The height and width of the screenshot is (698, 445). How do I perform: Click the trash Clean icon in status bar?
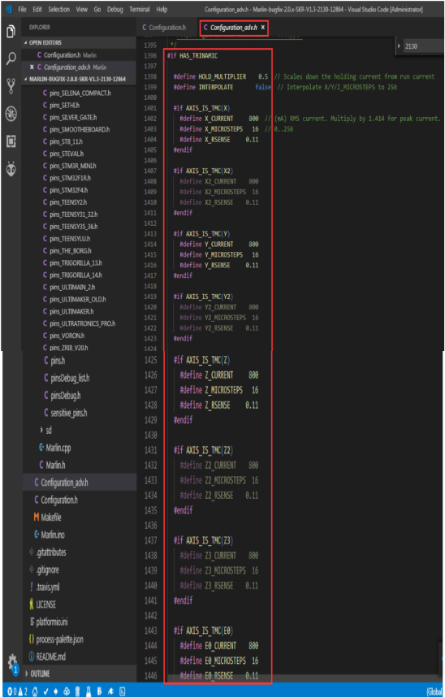[x=77, y=691]
